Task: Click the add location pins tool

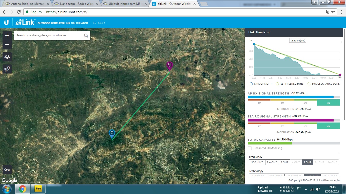Action: (7, 69)
